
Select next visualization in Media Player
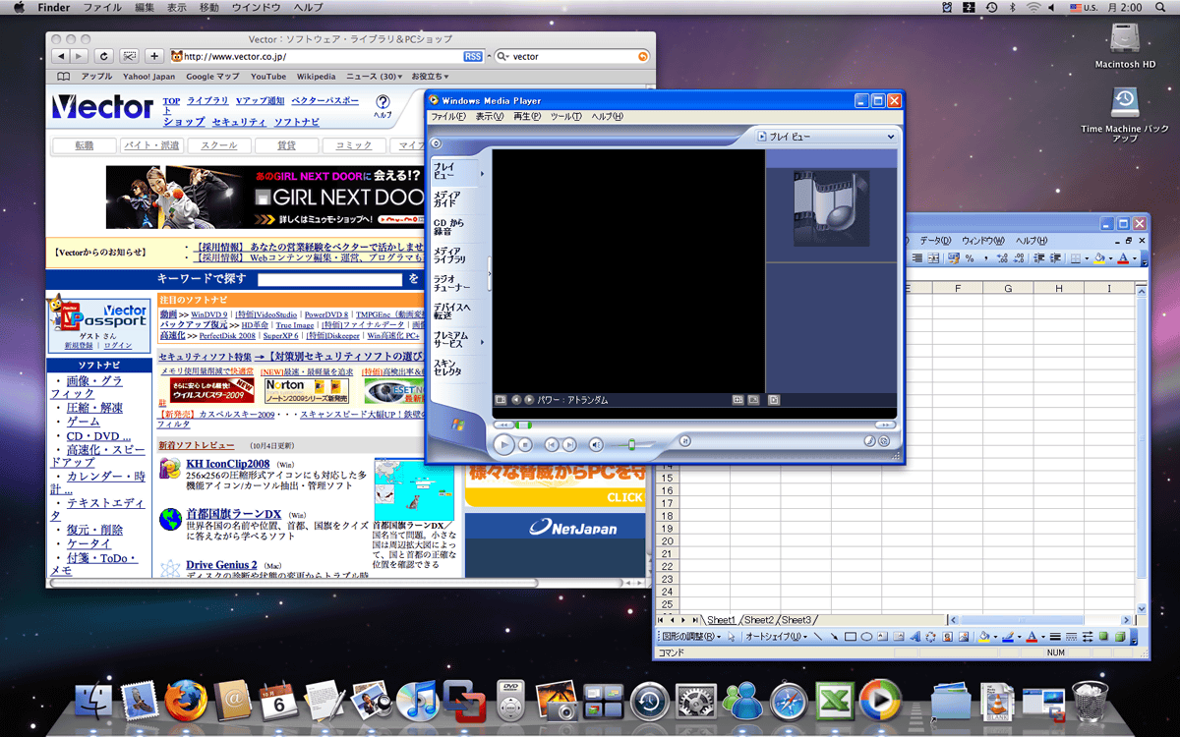pyautogui.click(x=529, y=400)
